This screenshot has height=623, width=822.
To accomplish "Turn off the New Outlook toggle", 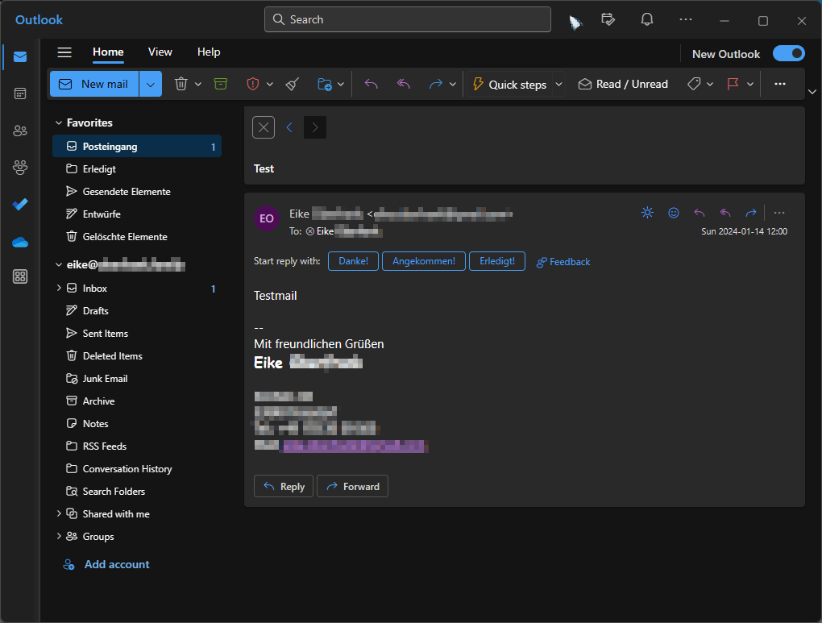I will 788,53.
